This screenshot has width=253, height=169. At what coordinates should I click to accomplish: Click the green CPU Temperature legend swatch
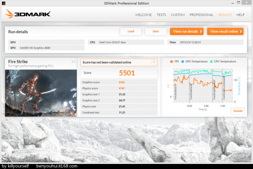point(211,61)
